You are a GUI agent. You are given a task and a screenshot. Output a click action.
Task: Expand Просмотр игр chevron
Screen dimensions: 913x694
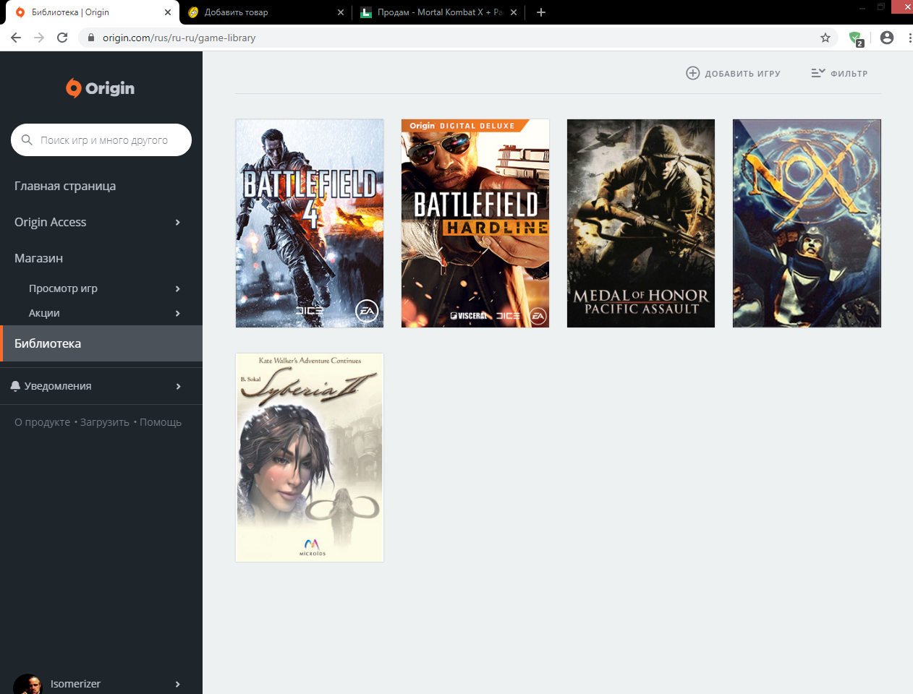click(178, 288)
